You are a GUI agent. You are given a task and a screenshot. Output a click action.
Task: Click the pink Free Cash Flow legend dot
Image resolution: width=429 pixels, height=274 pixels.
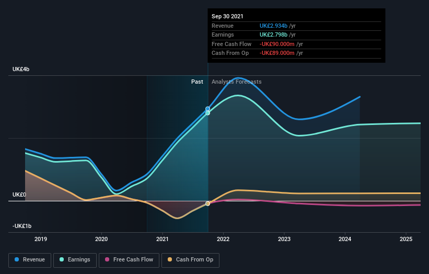point(107,259)
